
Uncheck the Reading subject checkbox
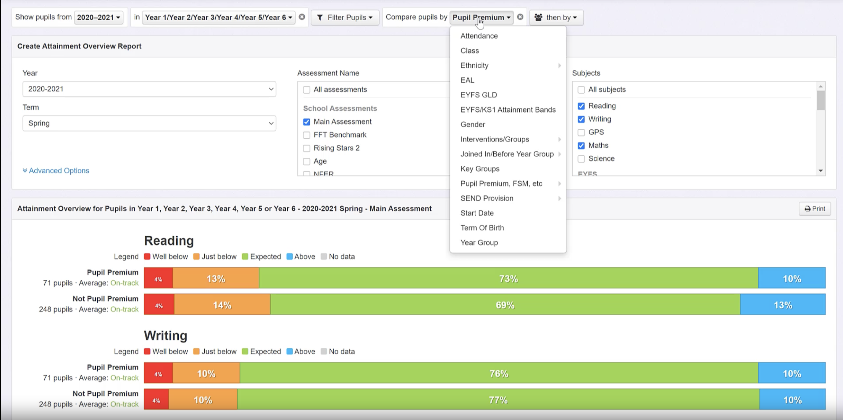(581, 106)
